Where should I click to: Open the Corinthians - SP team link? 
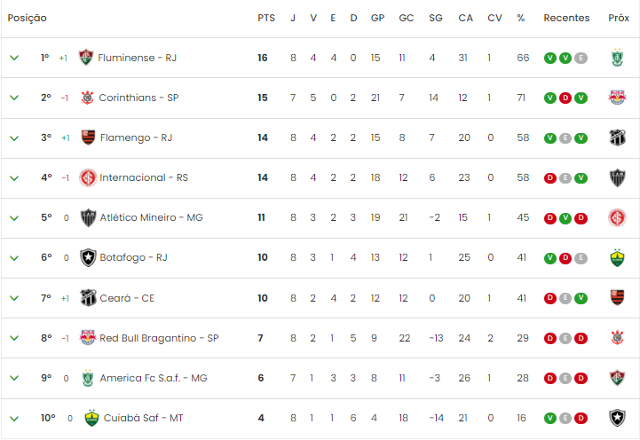[138, 98]
